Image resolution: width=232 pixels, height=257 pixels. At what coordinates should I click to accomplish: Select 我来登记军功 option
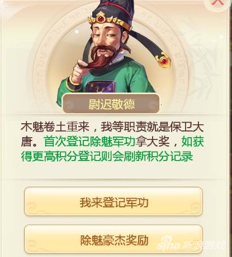point(113,202)
